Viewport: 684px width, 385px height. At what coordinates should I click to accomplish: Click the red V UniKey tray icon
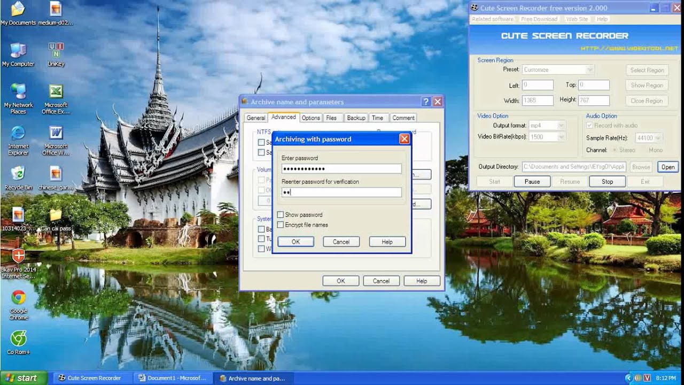tap(648, 378)
